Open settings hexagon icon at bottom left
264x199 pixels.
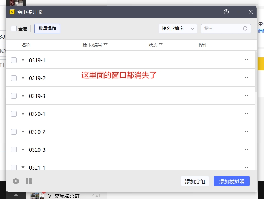tap(16, 181)
